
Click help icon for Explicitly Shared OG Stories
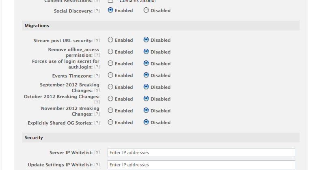coord(97,123)
